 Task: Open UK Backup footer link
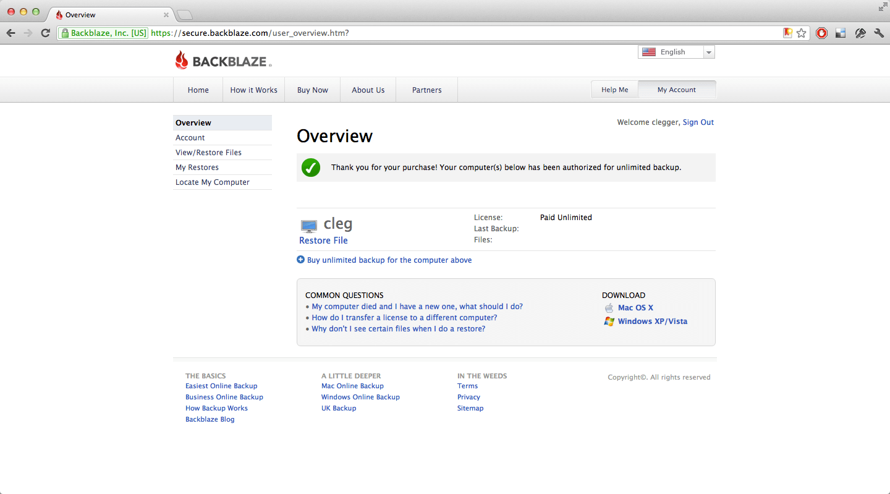[x=339, y=408]
